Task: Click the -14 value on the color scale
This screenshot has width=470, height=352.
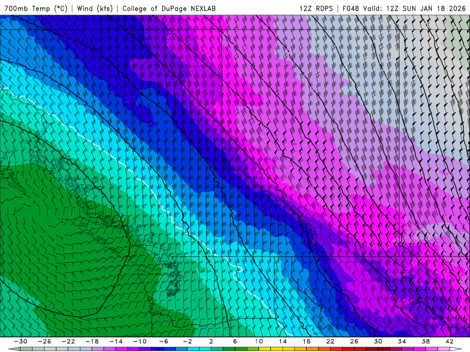Action: [116, 341]
